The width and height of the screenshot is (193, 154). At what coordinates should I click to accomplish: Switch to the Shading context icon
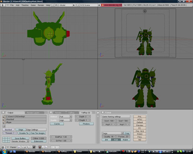[x=25, y=147]
